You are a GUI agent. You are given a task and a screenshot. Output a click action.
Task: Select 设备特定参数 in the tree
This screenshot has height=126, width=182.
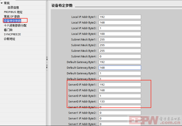coord(12,21)
